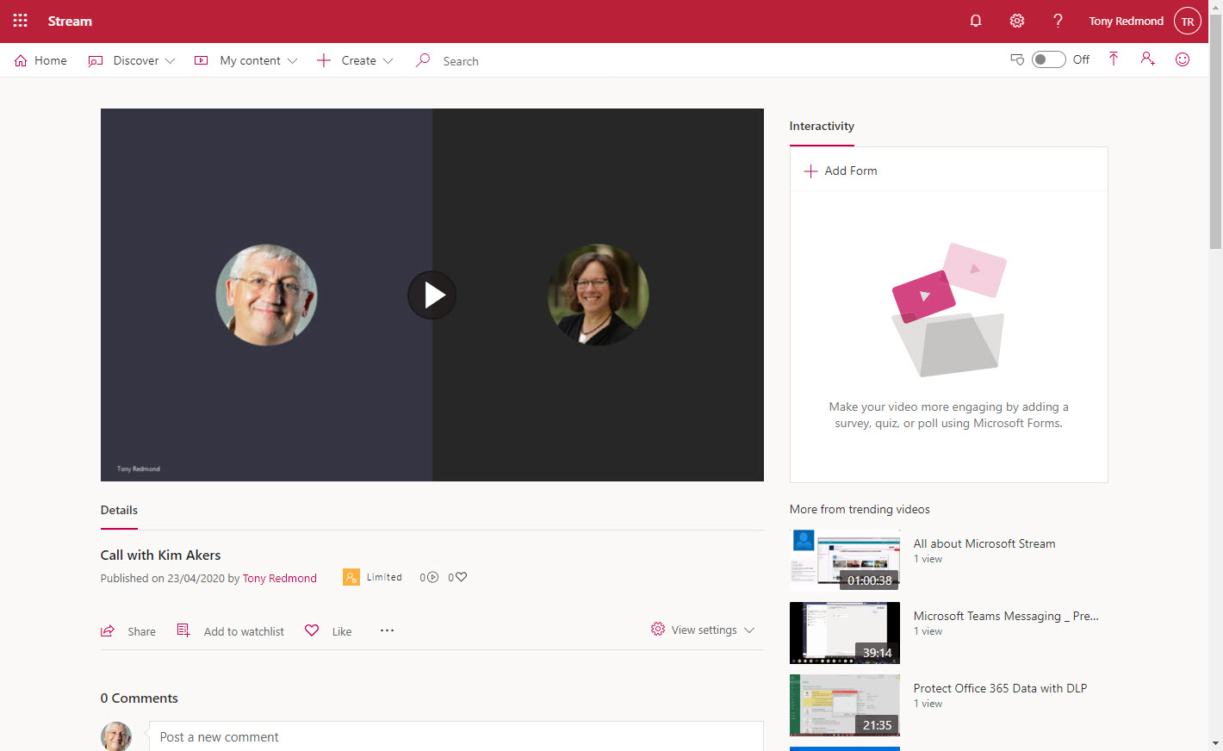Image resolution: width=1223 pixels, height=751 pixels.
Task: Click the Like heart icon
Action: click(312, 630)
